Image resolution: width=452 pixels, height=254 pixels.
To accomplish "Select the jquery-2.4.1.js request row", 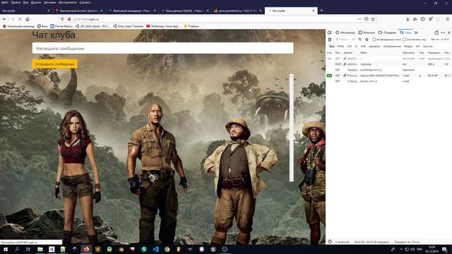I will click(x=388, y=82).
